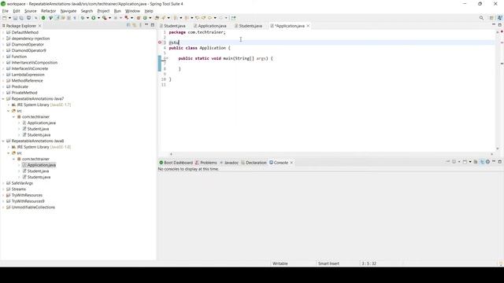The height and width of the screenshot is (283, 504).
Task: Maximize the Console panel
Action: tap(499, 162)
